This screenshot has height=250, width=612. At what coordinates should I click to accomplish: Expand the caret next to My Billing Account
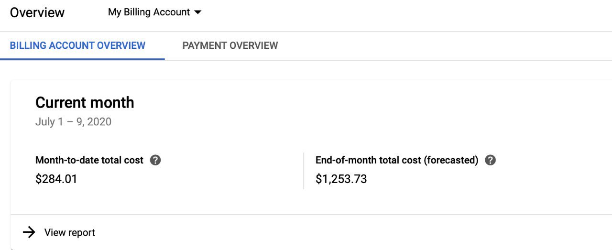point(197,12)
